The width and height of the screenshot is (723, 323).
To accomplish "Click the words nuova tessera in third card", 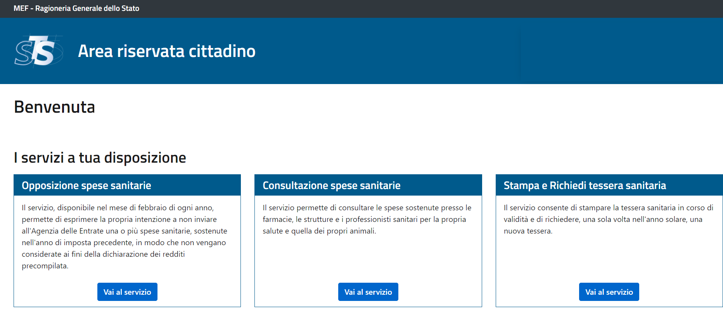I will (x=528, y=231).
